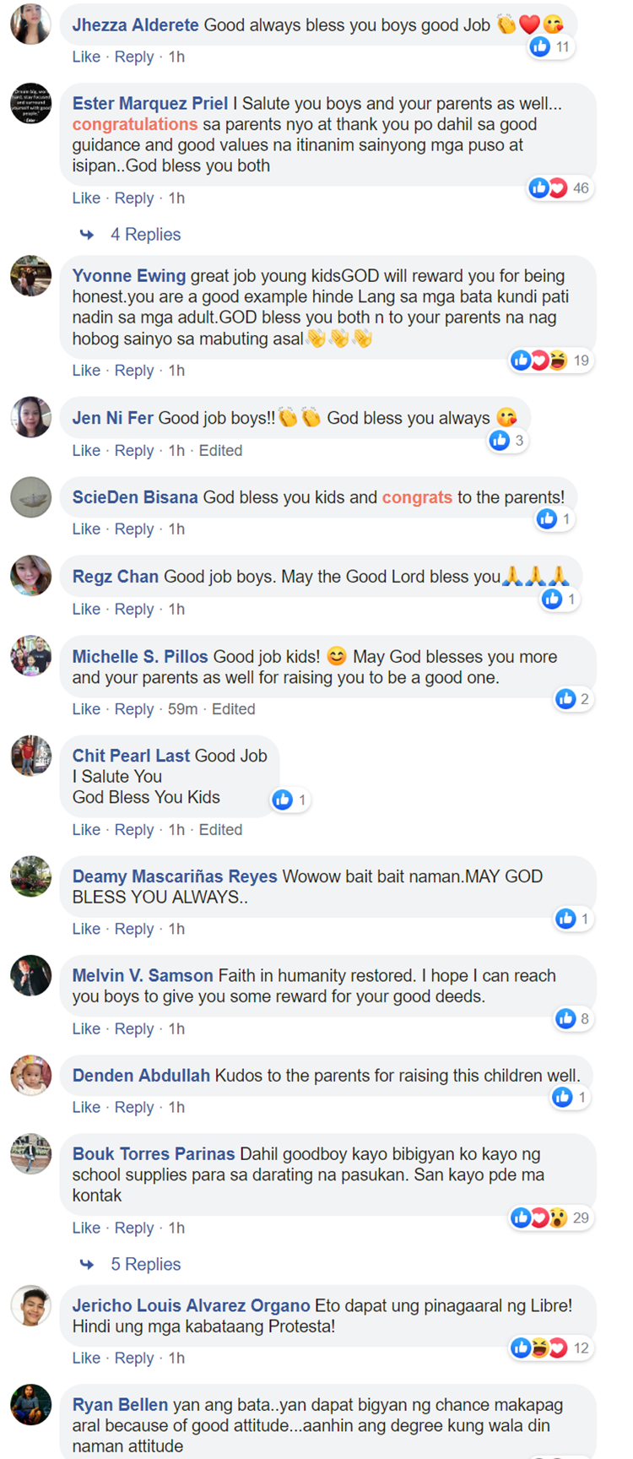Click like count on Melvin V. Samson's comment
This screenshot has height=1459, width=633.
572,1019
